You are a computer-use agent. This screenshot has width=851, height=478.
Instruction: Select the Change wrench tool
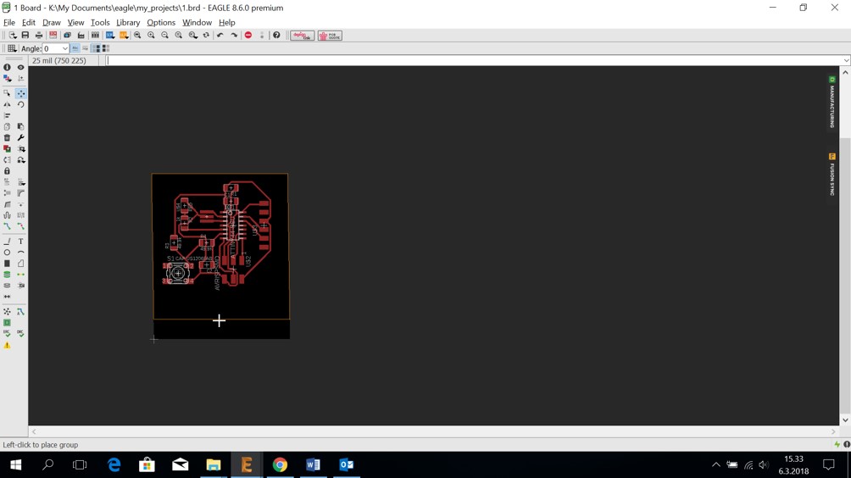coord(20,137)
